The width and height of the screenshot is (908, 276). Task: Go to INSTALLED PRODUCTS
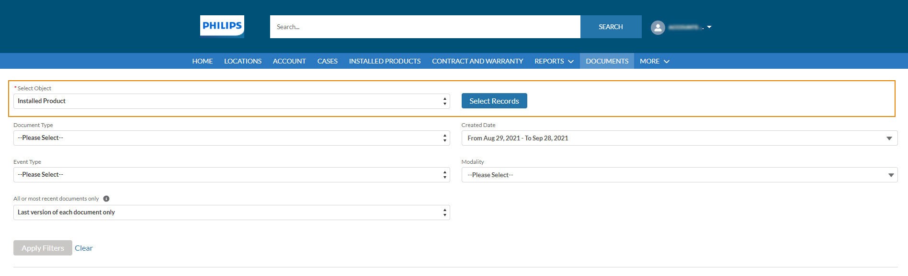385,61
